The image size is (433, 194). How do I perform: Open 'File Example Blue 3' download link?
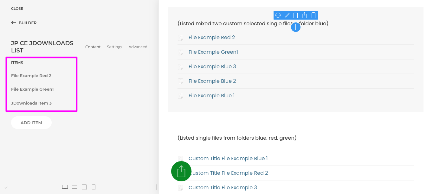pyautogui.click(x=212, y=67)
